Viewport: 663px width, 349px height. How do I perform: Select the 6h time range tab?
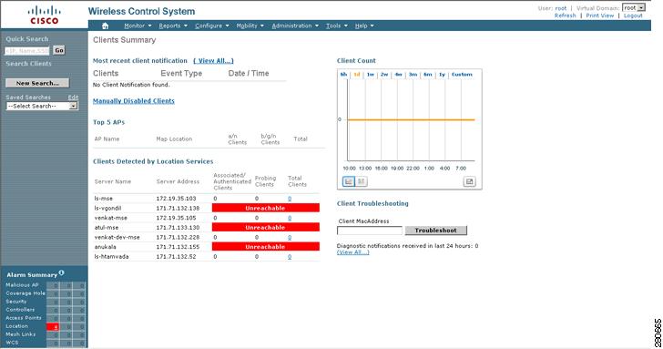(x=343, y=75)
